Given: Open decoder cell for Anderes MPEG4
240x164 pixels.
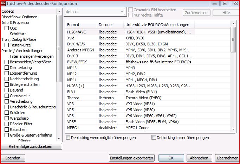Looking at the screenshot, I should click(x=108, y=50).
